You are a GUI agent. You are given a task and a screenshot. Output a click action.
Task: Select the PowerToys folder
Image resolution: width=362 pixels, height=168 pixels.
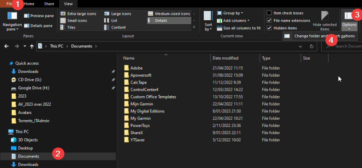(140, 126)
